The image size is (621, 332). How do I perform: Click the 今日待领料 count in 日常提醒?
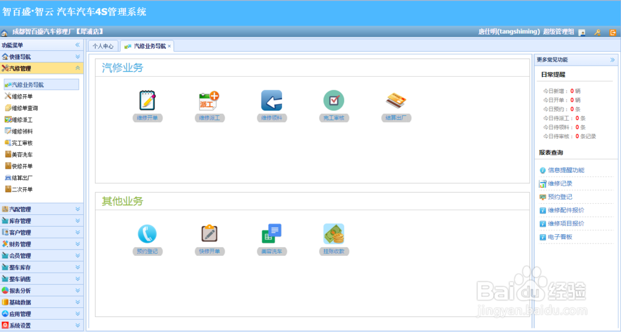[x=578, y=127]
